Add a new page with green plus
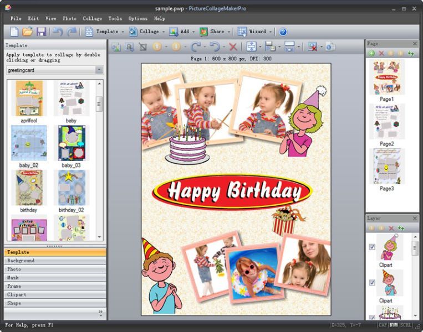Screen dimensions: 423x332 pyautogui.click(x=371, y=53)
